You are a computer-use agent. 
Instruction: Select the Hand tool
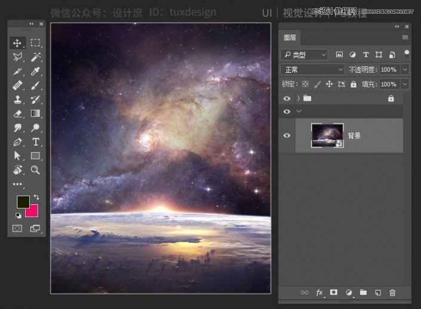(x=17, y=170)
